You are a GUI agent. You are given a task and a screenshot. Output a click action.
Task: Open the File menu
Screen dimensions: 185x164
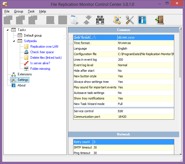[7, 11]
